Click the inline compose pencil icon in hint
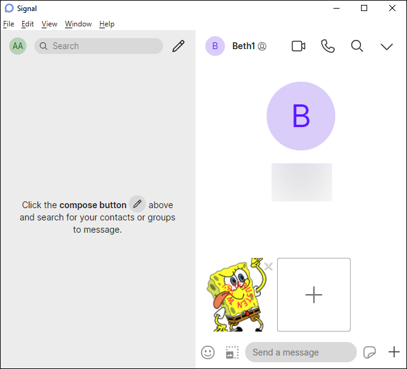This screenshot has height=369, width=407. (137, 204)
